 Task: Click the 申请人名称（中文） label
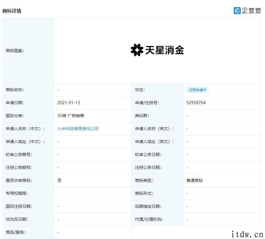pos(25,129)
